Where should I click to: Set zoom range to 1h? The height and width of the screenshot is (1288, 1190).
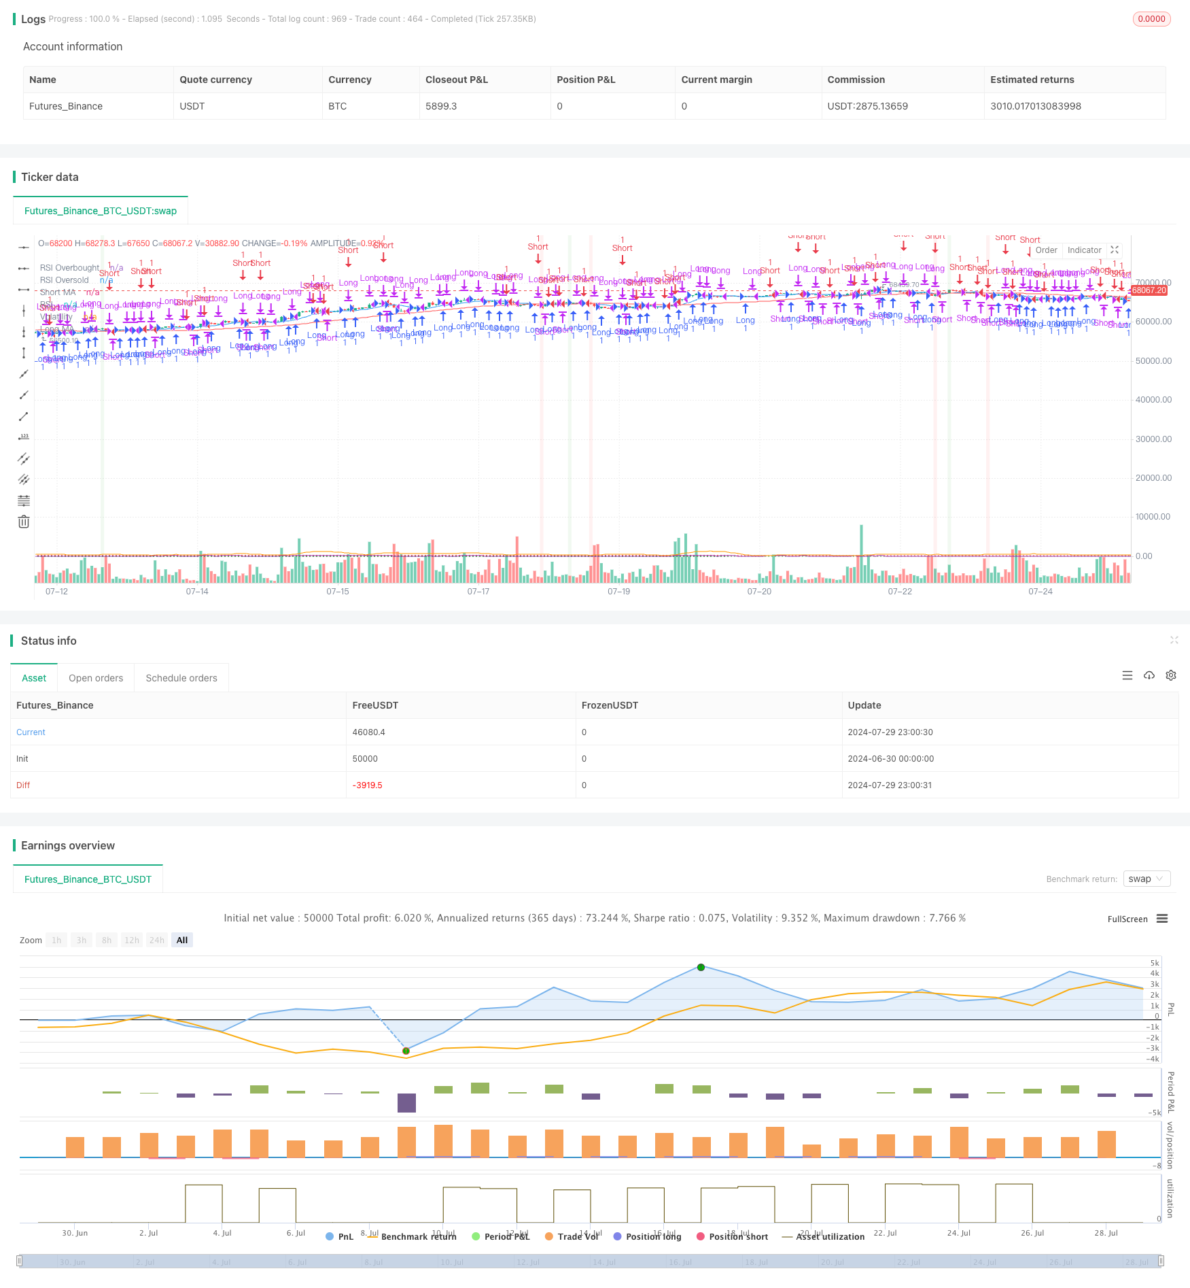56,940
